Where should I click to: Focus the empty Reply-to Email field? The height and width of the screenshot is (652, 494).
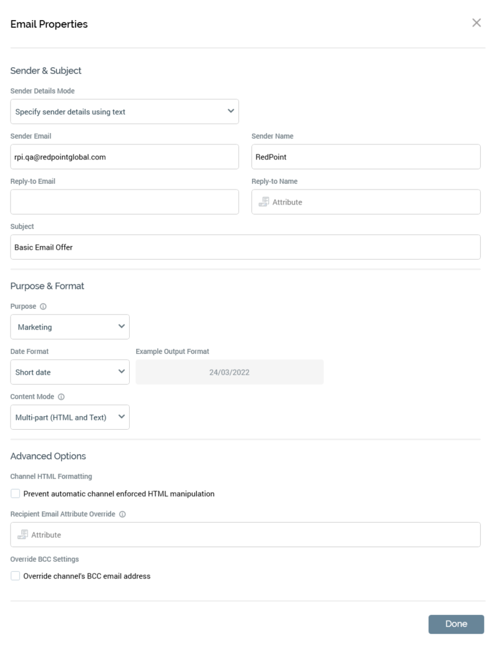[124, 202]
